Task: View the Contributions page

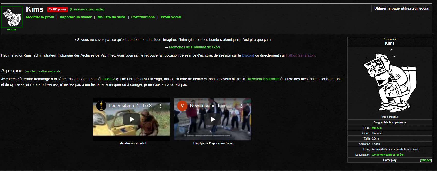Action: tap(143, 17)
